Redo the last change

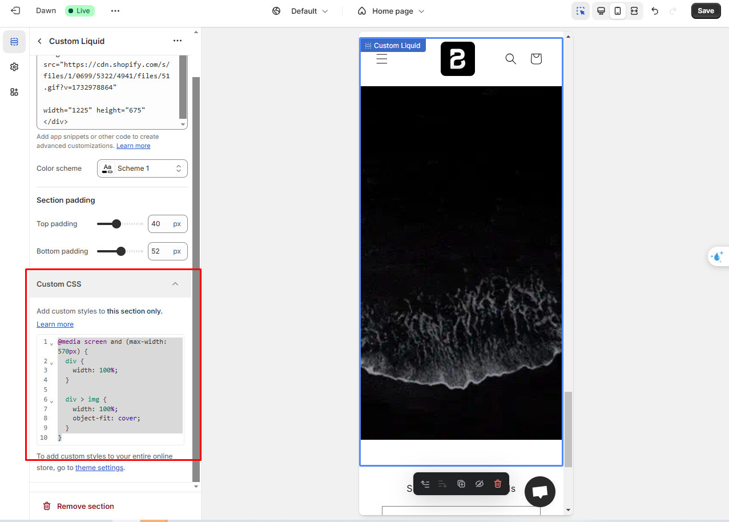tap(672, 11)
